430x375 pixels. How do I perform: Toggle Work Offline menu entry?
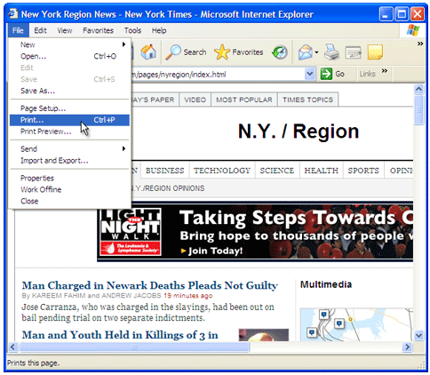[69, 189]
